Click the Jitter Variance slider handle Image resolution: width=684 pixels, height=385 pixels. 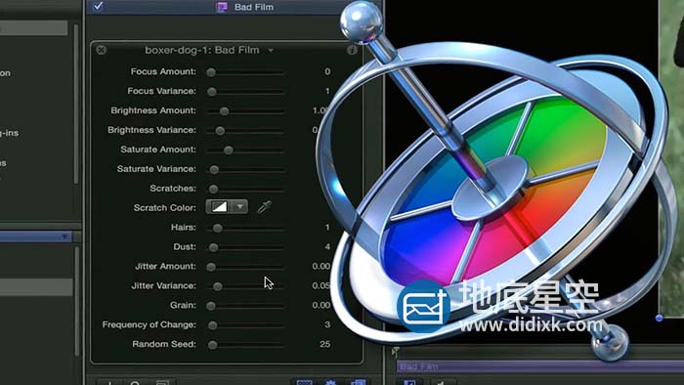(x=217, y=286)
